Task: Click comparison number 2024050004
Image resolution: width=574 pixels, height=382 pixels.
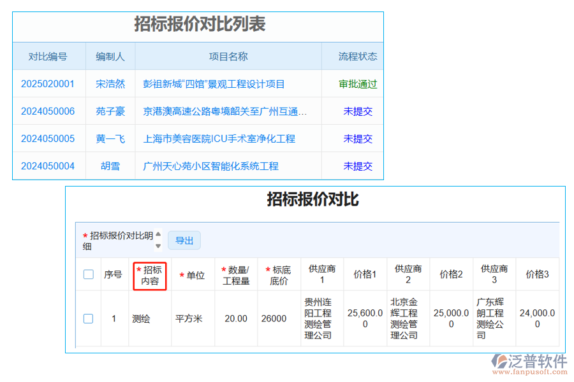Action: point(48,166)
